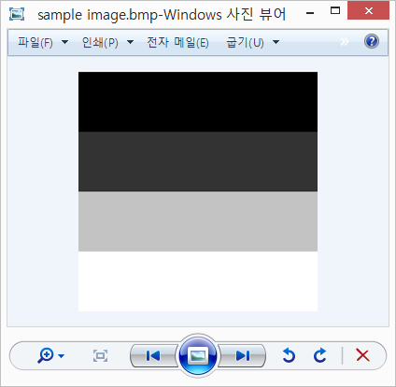Go to the next image

(x=243, y=355)
